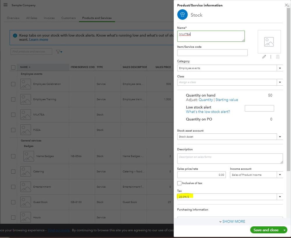Toggle the select-all checkbox in table header

[x=13, y=67]
